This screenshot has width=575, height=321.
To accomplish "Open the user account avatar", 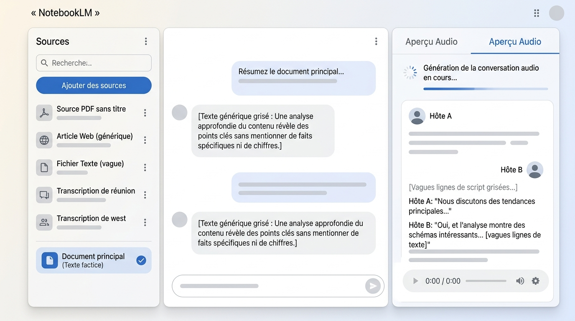I will click(557, 13).
